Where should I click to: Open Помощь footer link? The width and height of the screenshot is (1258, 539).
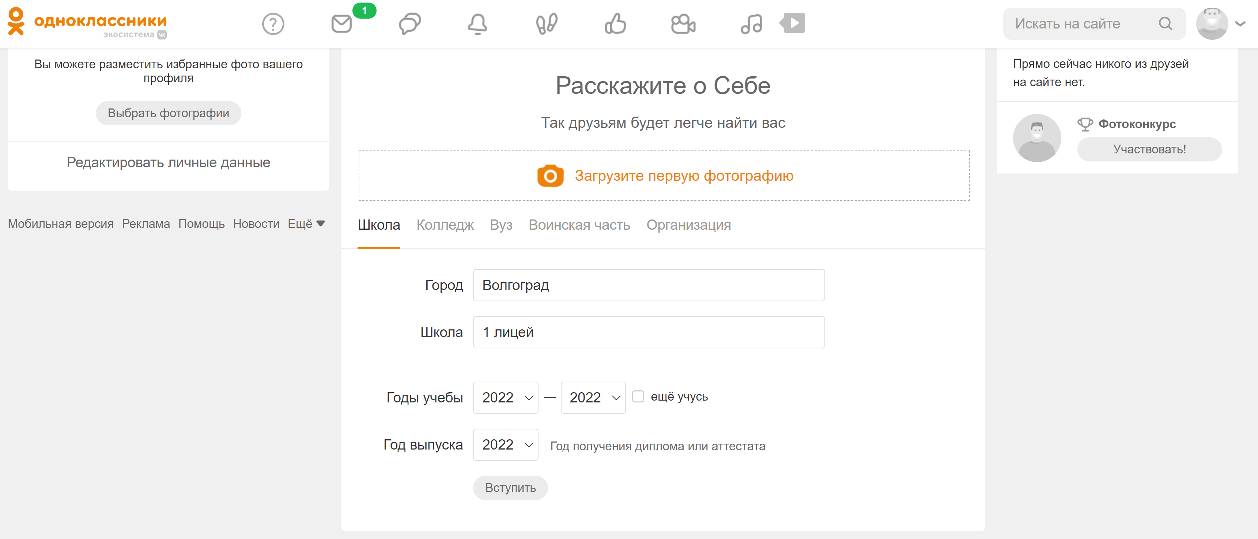(201, 224)
